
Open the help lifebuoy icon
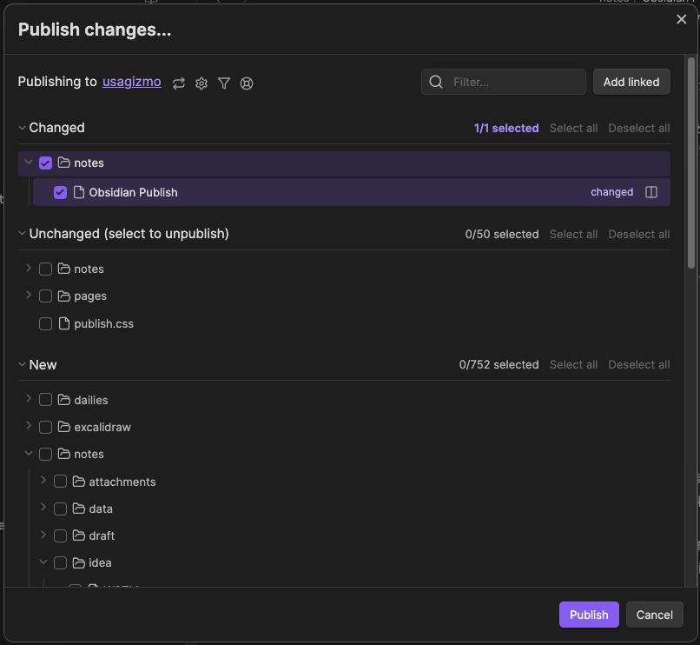click(247, 83)
